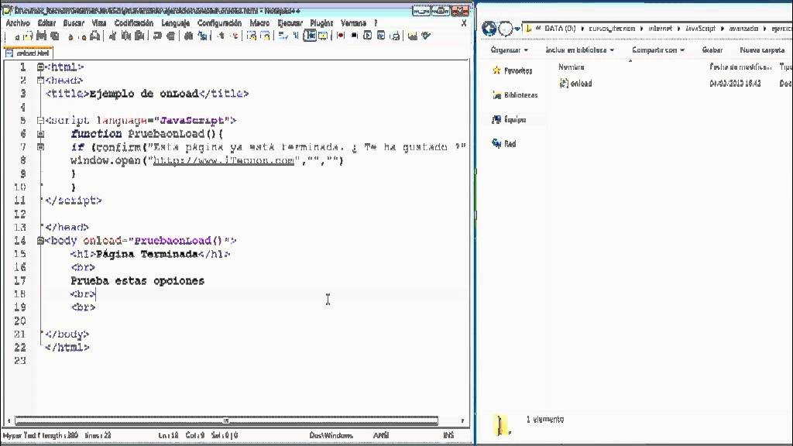Click the Fecha de modificación column header
Viewport: 793px width, 446px height.
740,67
